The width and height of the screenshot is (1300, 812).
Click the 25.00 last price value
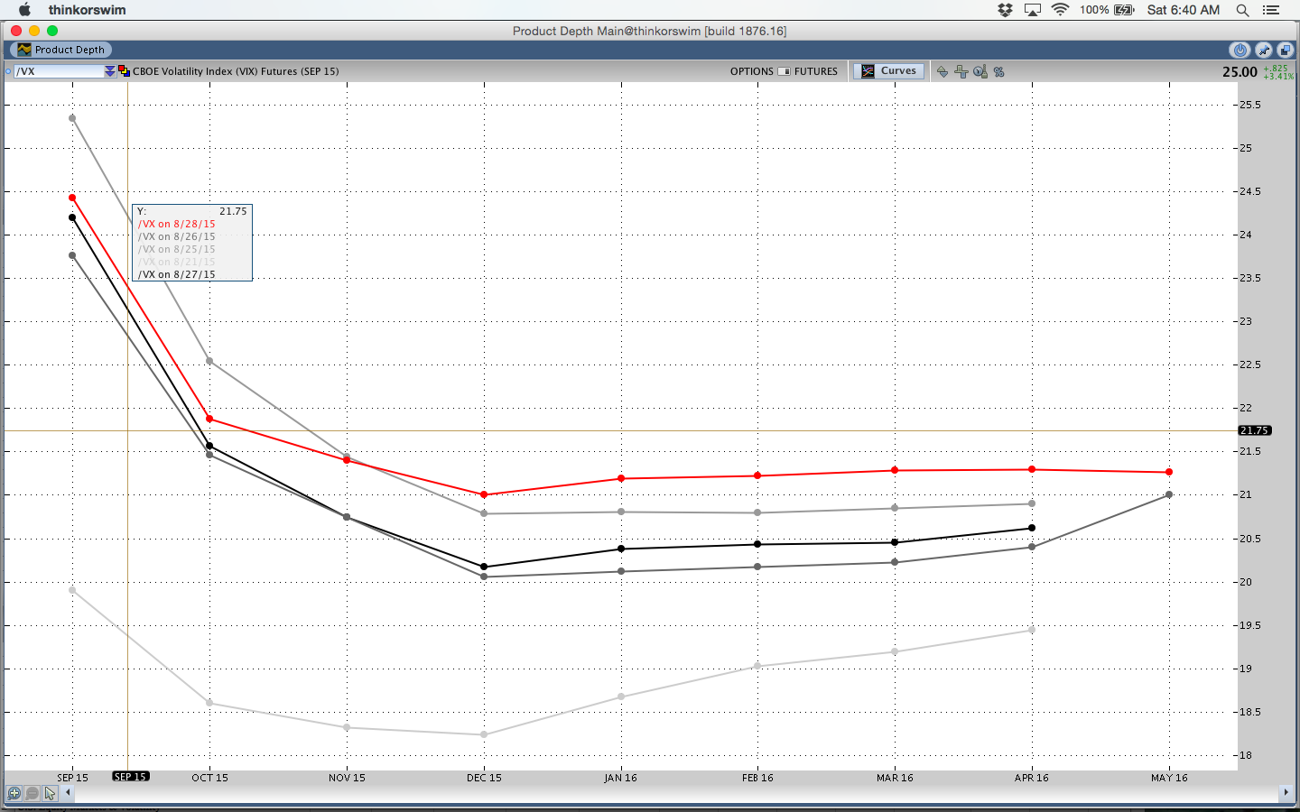pyautogui.click(x=1240, y=71)
